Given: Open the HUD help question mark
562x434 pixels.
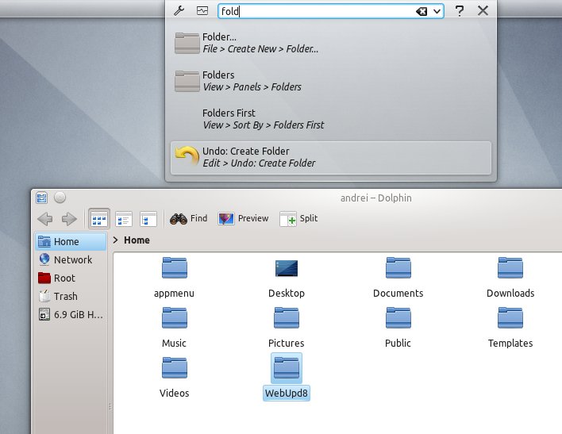Looking at the screenshot, I should coord(460,11).
